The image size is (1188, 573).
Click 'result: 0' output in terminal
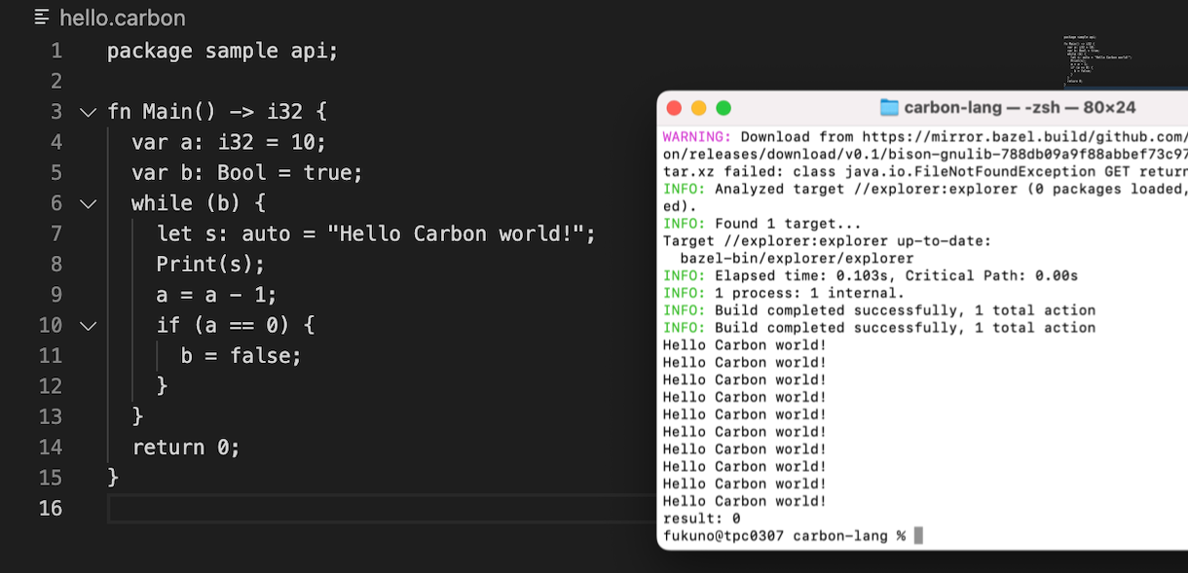tap(701, 519)
